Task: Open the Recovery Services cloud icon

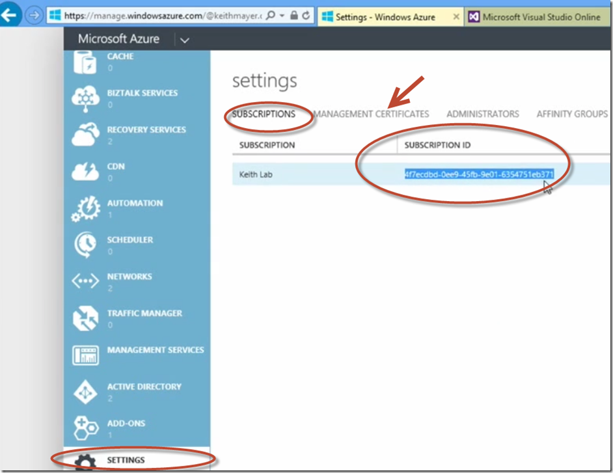Action: click(x=85, y=135)
